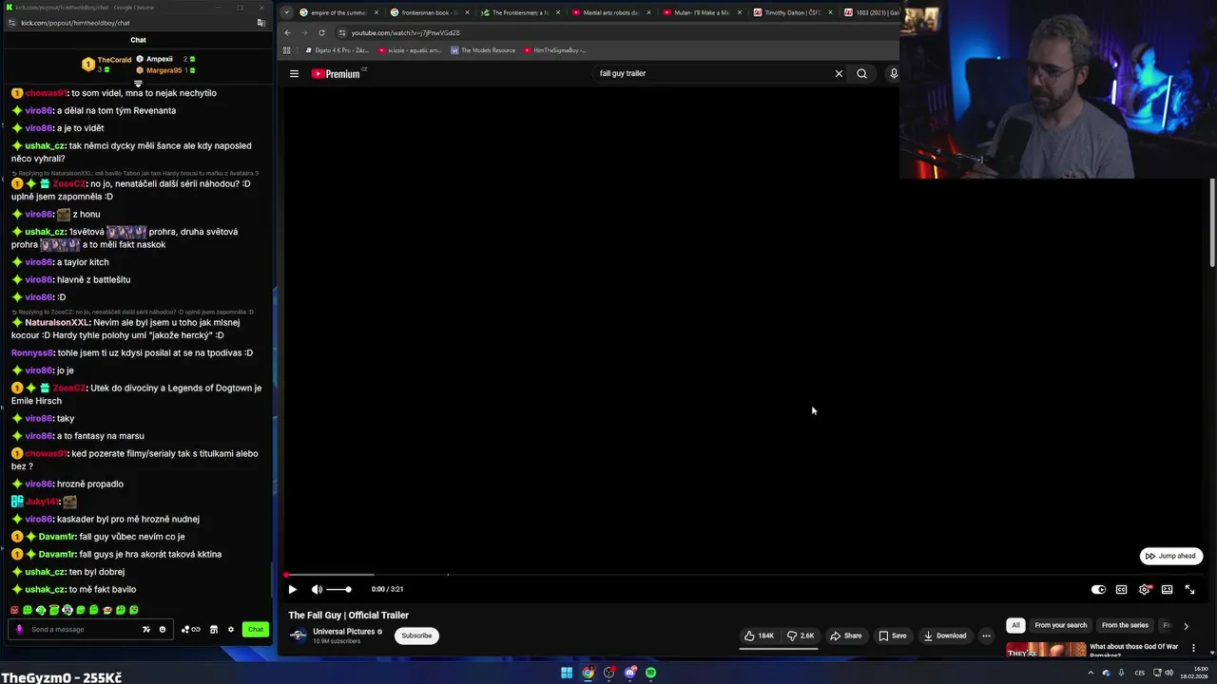This screenshot has height=684, width=1217.
Task: Open HimTheSigmaBoy bookmark
Action: (x=555, y=50)
